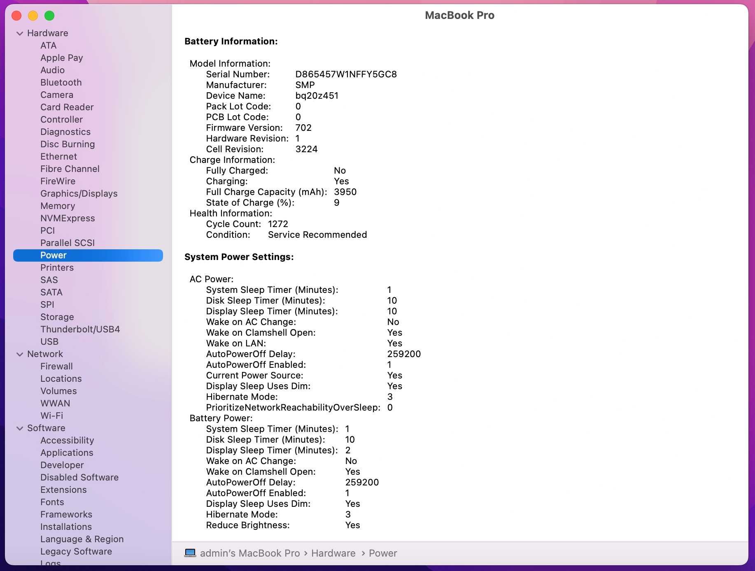
Task: Select Thunderbolt/USB4 in the sidebar
Action: [x=80, y=330]
